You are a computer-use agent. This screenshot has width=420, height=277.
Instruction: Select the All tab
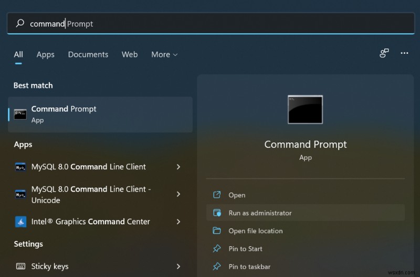point(18,54)
